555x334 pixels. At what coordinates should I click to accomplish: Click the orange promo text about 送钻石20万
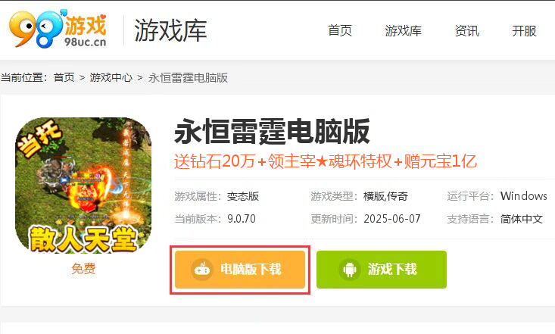tap(326, 161)
